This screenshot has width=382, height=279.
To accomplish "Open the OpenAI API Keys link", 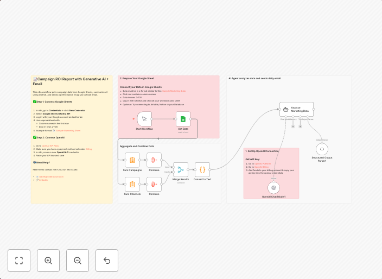I will [50, 145].
